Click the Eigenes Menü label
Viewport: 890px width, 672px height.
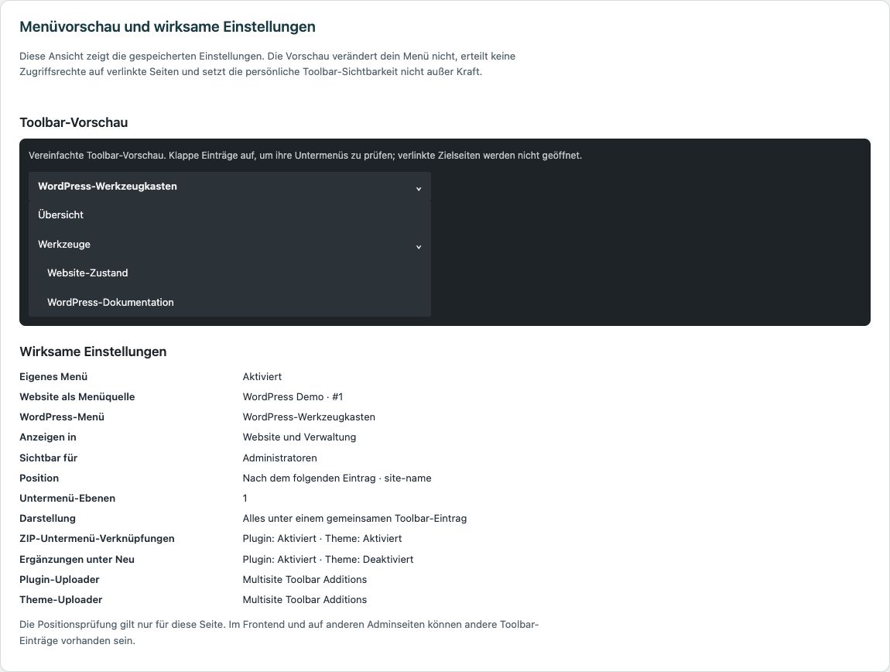pyautogui.click(x=53, y=376)
